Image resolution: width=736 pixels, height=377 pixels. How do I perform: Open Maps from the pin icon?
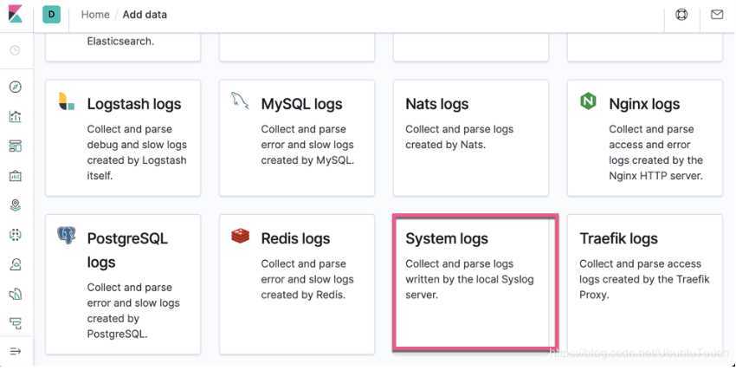16,205
